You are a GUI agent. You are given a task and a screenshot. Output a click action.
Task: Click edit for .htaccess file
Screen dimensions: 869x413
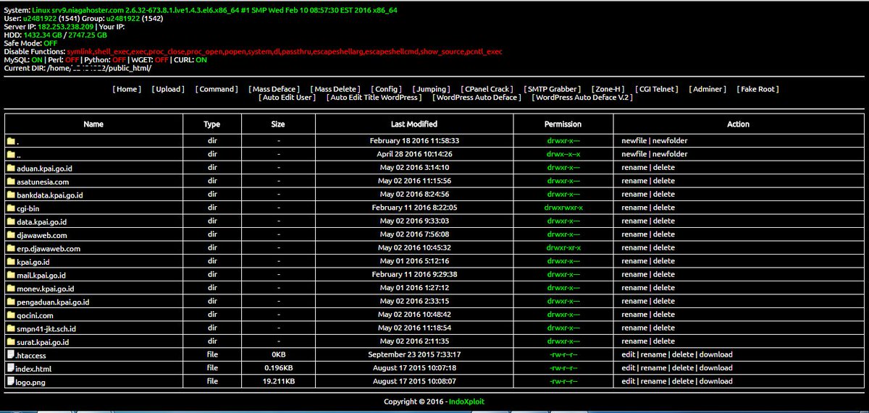(x=629, y=354)
